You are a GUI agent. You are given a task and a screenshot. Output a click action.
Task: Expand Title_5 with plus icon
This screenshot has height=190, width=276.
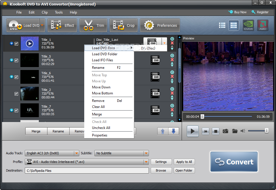point(11,60)
